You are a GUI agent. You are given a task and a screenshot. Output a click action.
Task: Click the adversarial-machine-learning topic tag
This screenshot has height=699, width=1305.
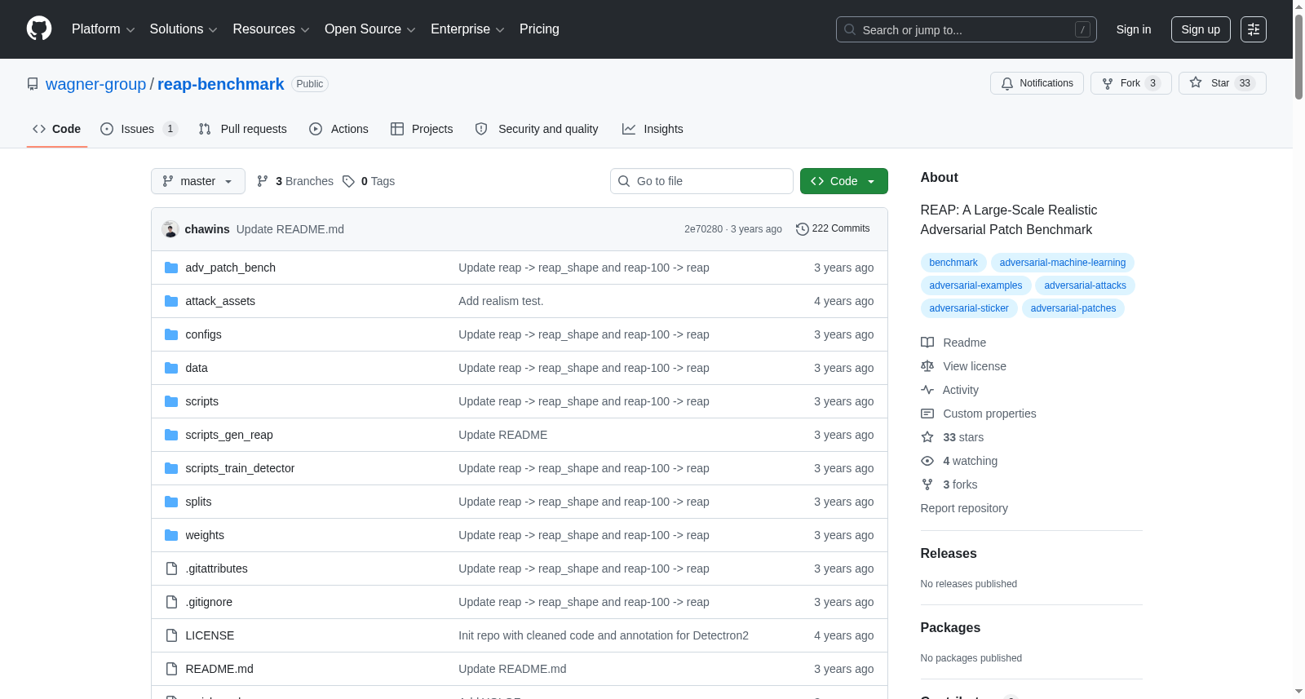pyautogui.click(x=1063, y=263)
